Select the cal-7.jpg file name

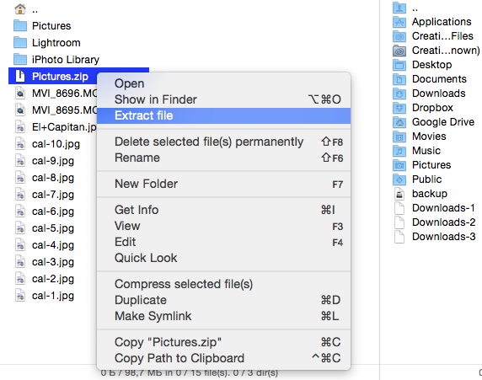53,195
